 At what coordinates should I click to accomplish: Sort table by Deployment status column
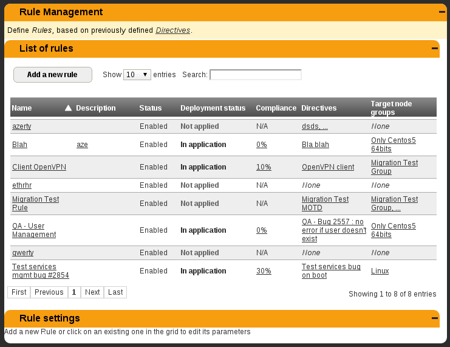(213, 108)
